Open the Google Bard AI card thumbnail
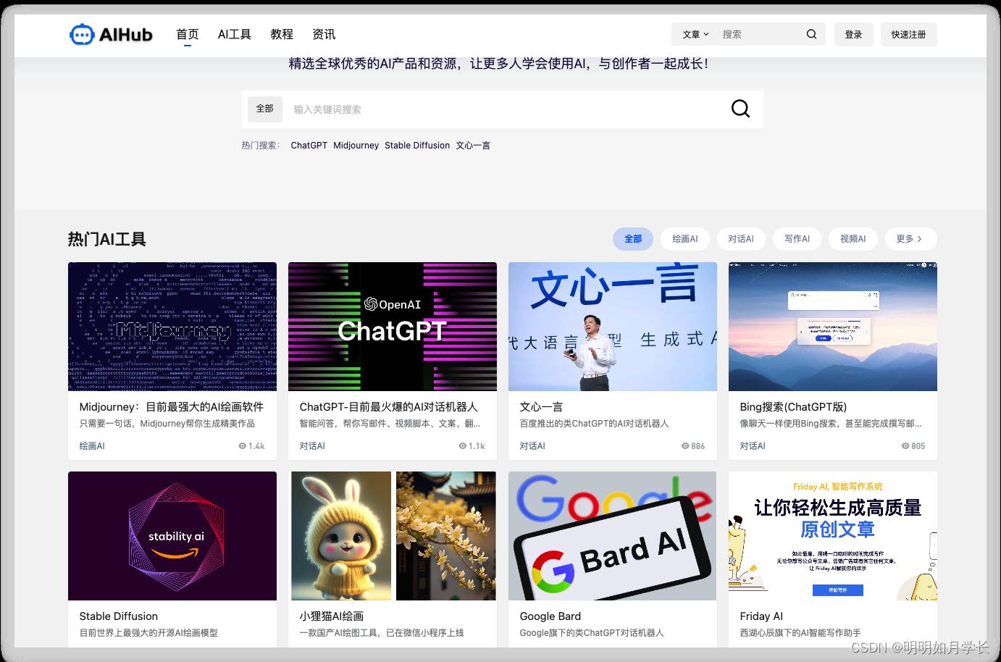This screenshot has width=1001, height=662. coord(613,536)
